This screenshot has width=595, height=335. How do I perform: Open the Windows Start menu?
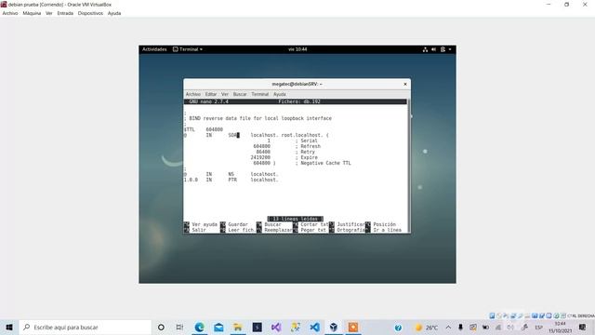pyautogui.click(x=9, y=327)
